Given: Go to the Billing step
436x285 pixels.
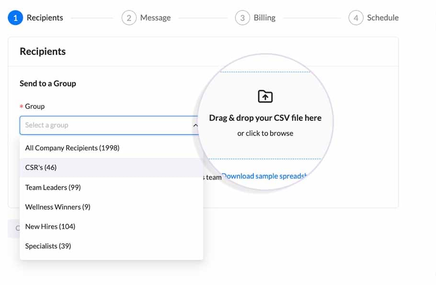Looking at the screenshot, I should pyautogui.click(x=264, y=17).
